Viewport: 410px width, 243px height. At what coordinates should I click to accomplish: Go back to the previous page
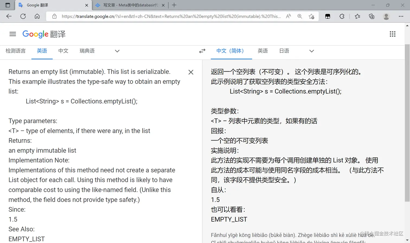9,16
